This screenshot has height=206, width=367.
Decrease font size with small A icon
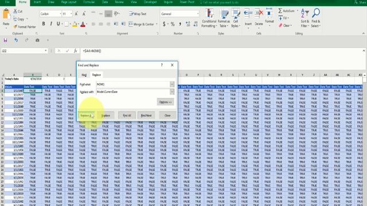click(84, 14)
